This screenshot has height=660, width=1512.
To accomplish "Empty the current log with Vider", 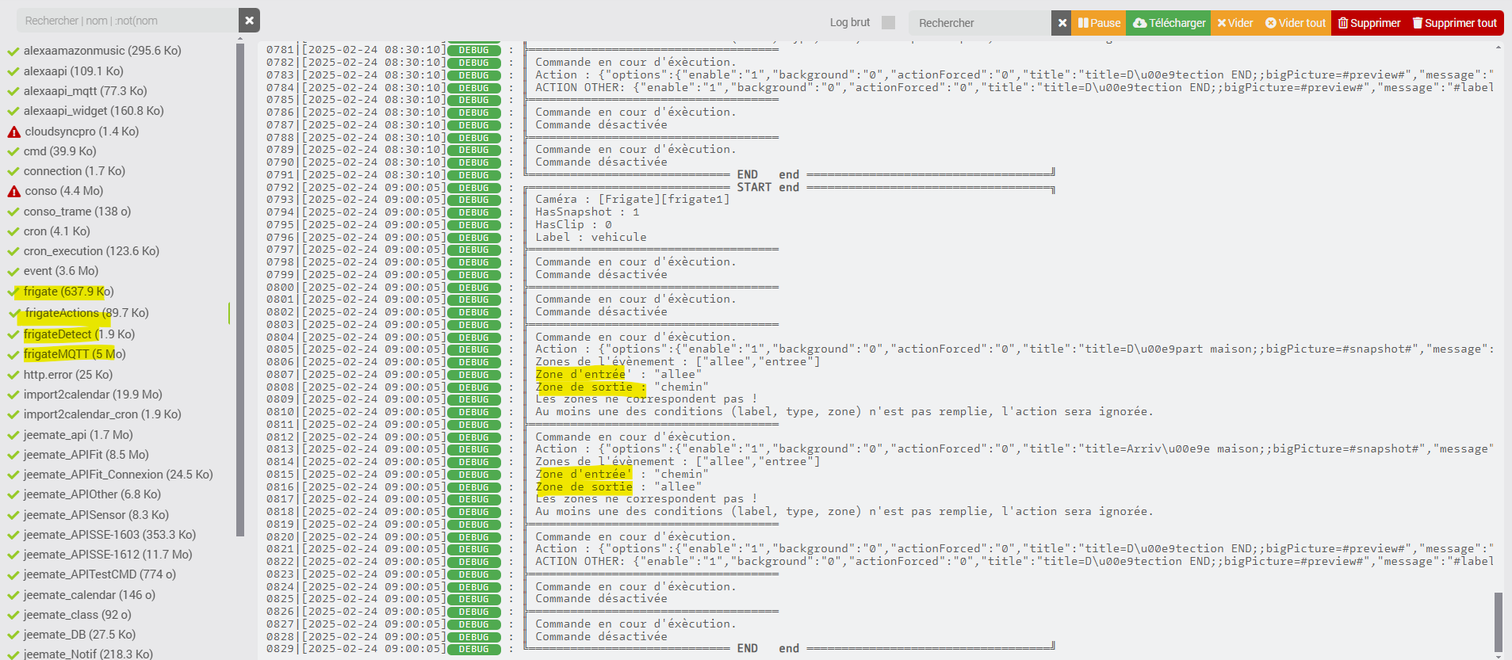I will 1234,23.
